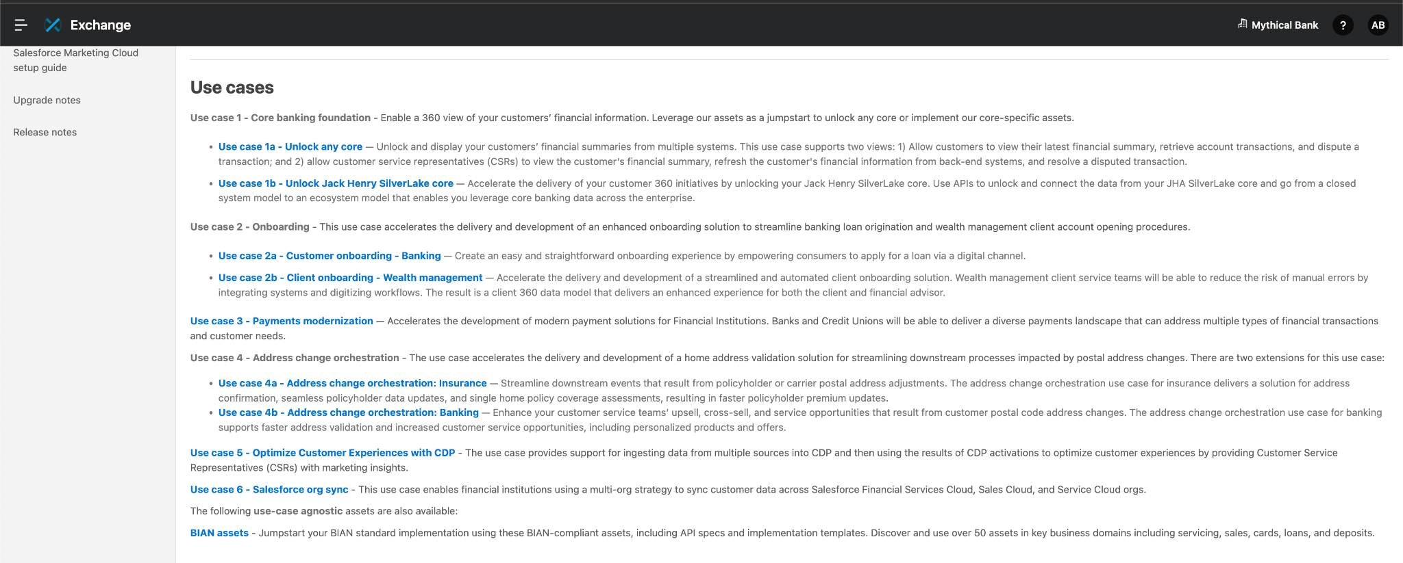Screen dimensions: 1403x563
Task: Visit Use case 4a Insurance address change
Action: pos(352,383)
